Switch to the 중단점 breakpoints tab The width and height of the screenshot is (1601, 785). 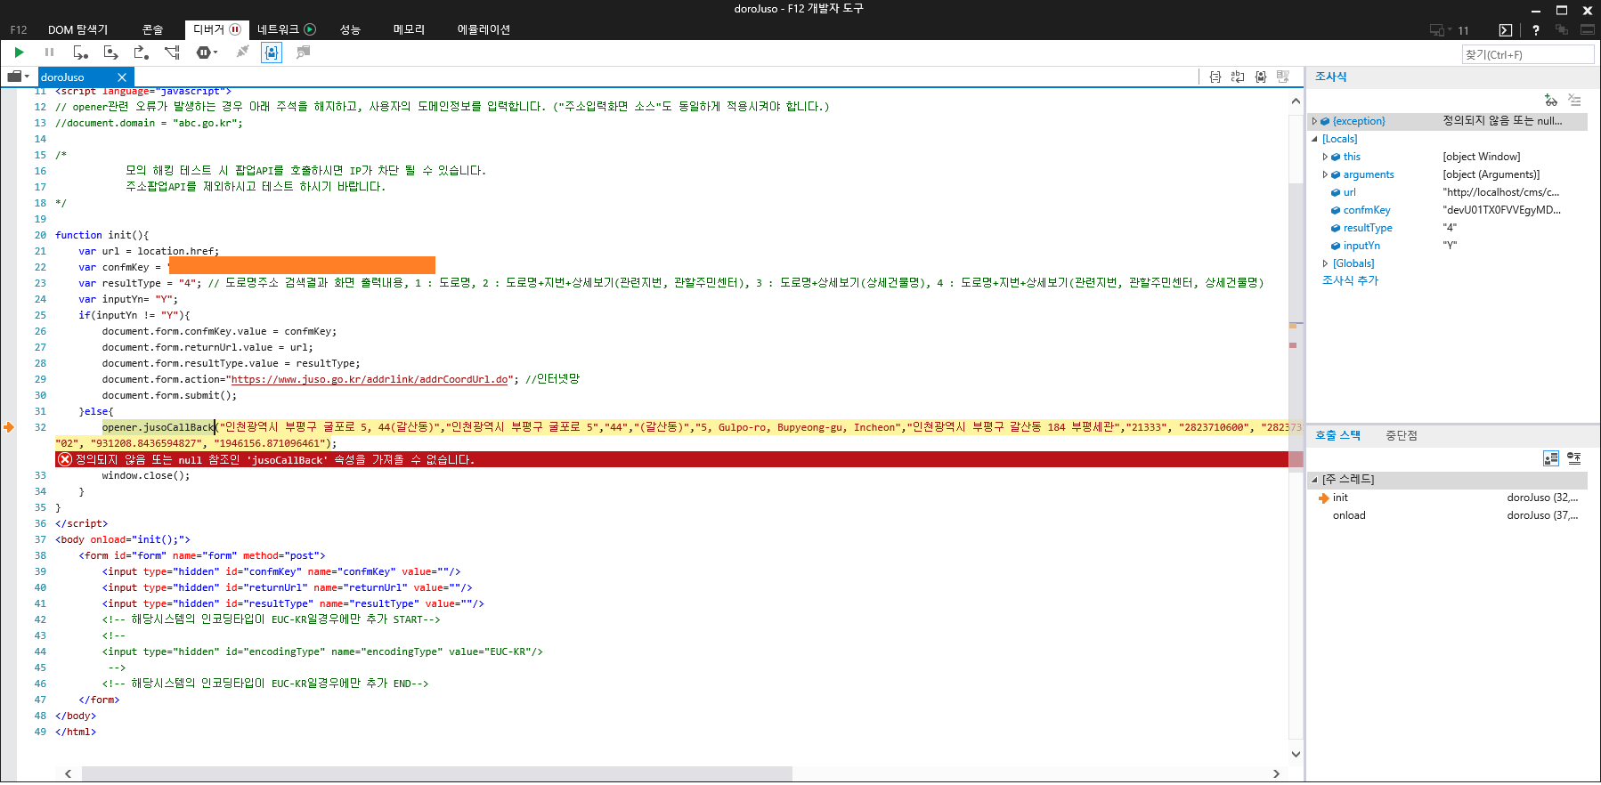pos(1402,435)
